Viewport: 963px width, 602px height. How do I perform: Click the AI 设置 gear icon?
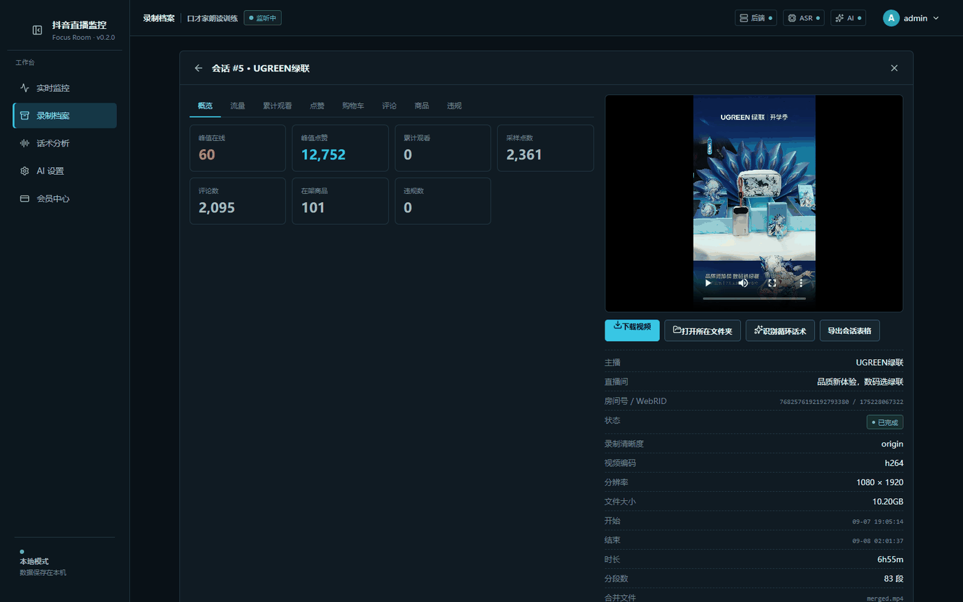(25, 171)
